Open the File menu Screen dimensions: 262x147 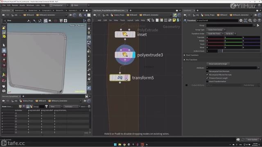(x=4, y=5)
